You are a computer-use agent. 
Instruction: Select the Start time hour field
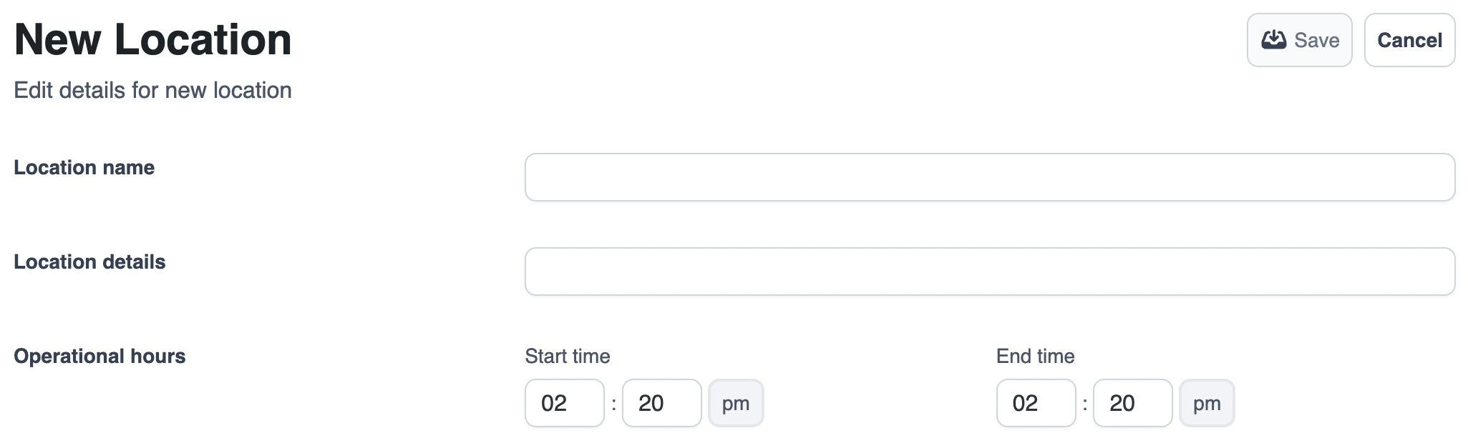(x=564, y=403)
